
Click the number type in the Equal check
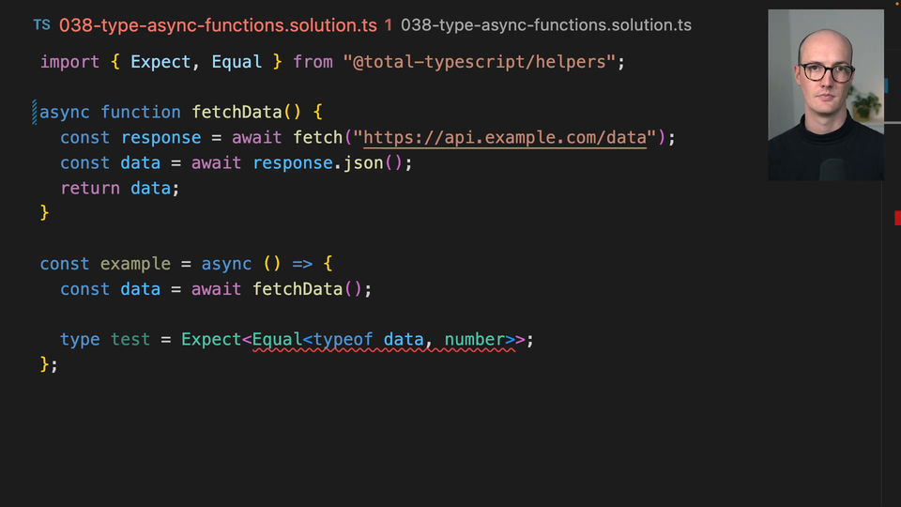(475, 340)
